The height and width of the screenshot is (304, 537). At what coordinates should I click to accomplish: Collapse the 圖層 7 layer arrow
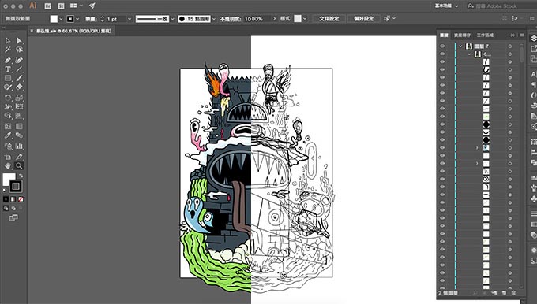pos(461,46)
